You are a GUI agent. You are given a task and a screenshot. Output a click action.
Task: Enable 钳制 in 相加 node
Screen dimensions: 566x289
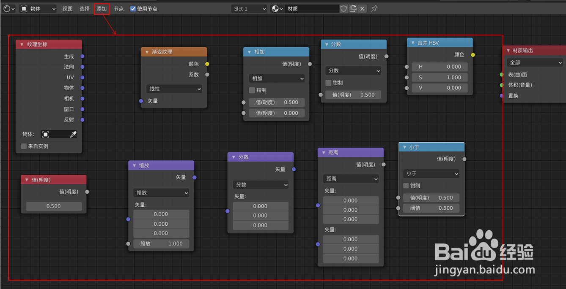pos(252,90)
